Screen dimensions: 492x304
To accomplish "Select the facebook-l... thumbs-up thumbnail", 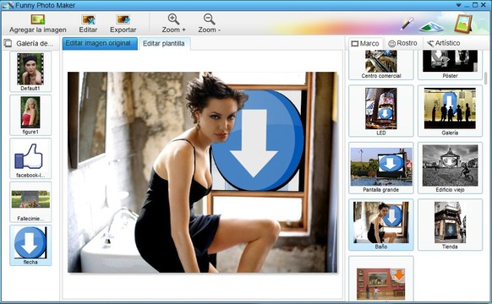I will pyautogui.click(x=30, y=159).
